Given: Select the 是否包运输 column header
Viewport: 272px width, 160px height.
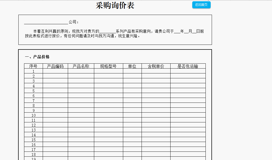Looking at the screenshot, I should click(x=188, y=66).
